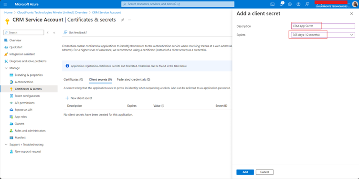
Task: Click New client secret
Action: (79, 98)
